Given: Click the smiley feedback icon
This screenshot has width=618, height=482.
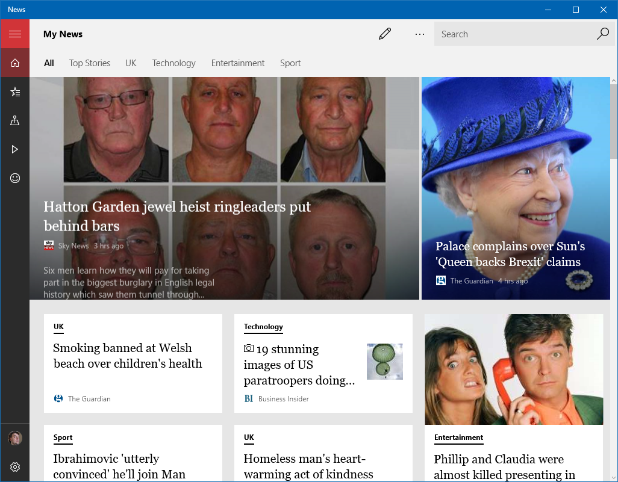Looking at the screenshot, I should click(x=15, y=178).
